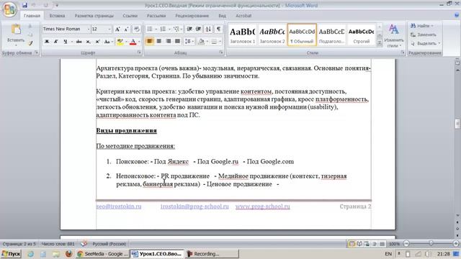Click the numbered list icon
The width and height of the screenshot is (461, 259).
[x=163, y=29]
